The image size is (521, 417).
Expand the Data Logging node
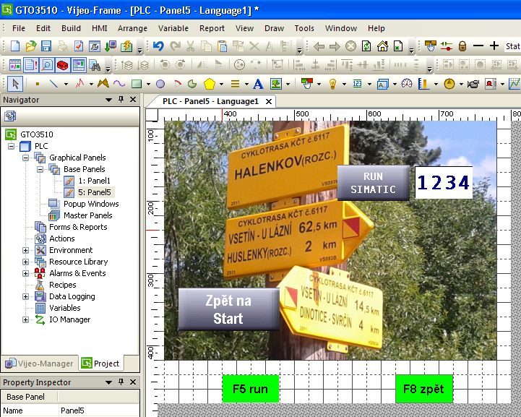[25, 296]
